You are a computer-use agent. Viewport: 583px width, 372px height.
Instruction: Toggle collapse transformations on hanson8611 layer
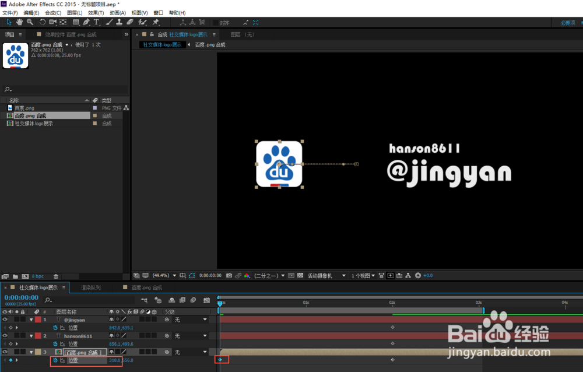(118, 336)
